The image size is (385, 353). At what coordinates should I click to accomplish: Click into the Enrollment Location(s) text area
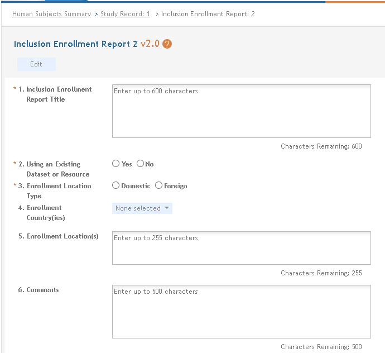click(x=241, y=247)
